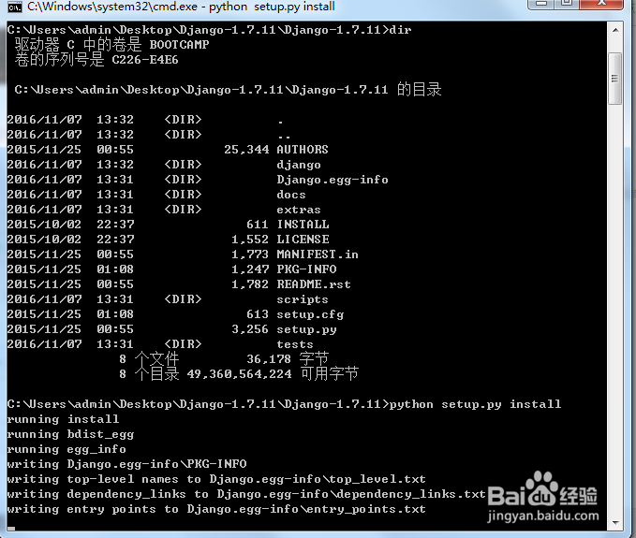Click the 'BOOTCAMP' volume label
The image size is (636, 538).
coord(179,45)
